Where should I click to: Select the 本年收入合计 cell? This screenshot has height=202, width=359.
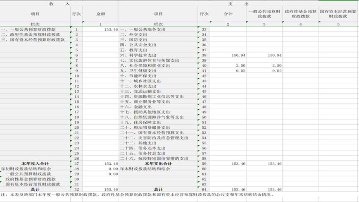[x=35, y=164]
